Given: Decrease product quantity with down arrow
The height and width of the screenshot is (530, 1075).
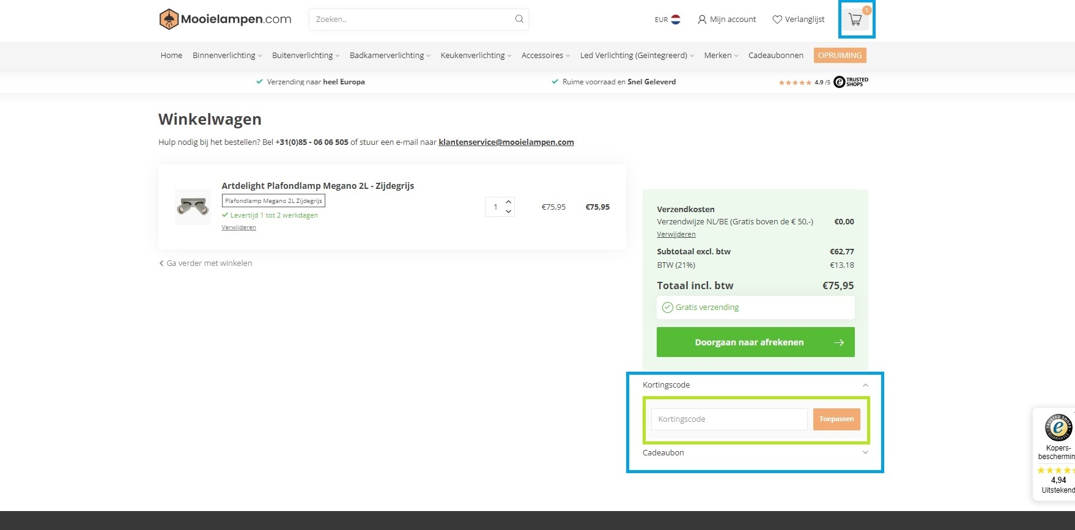Looking at the screenshot, I should tap(508, 212).
